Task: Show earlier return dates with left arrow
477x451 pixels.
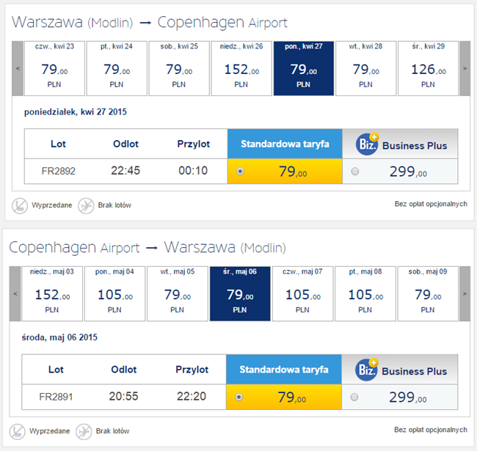Action: (x=15, y=293)
